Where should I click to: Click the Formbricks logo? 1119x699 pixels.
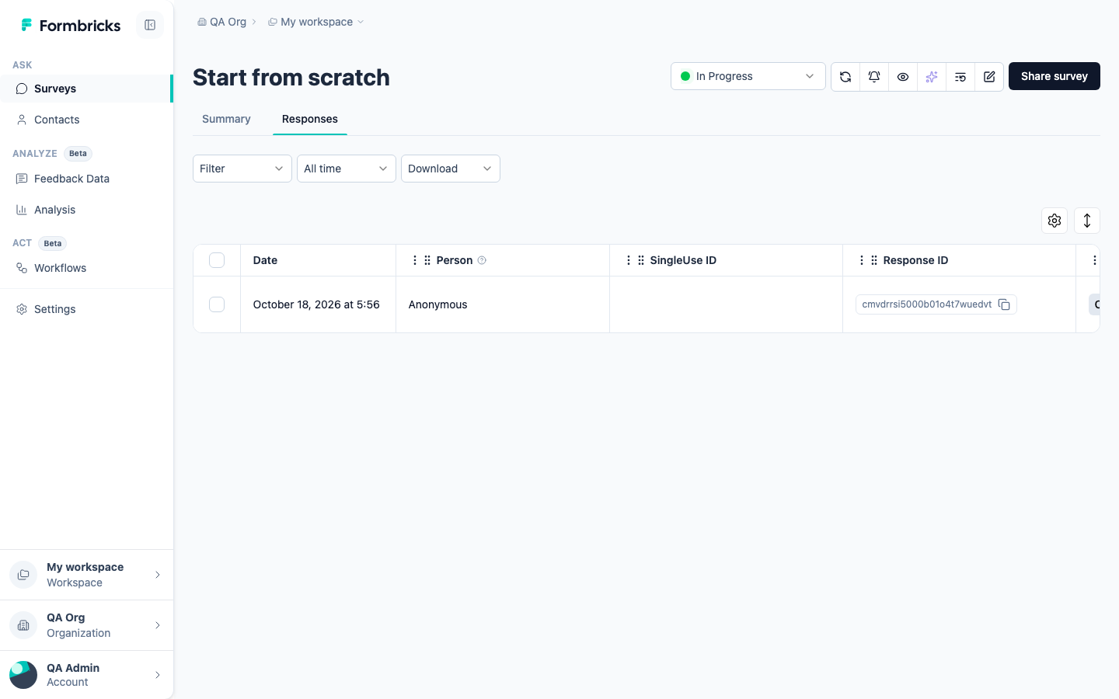71,26
